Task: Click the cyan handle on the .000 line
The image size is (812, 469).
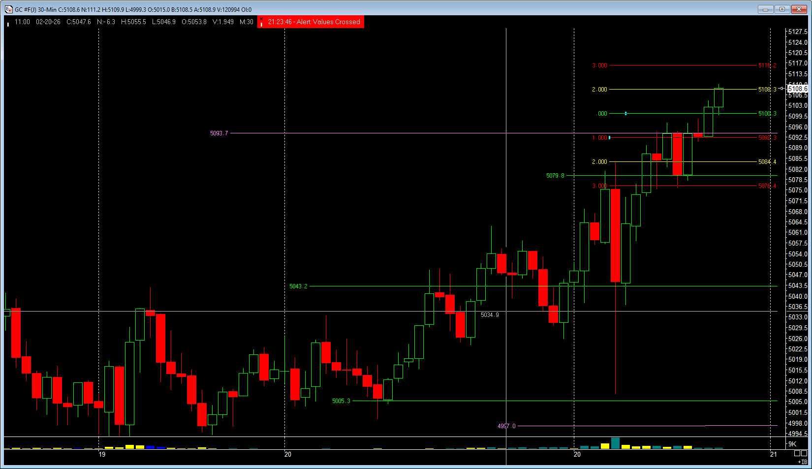Action: coord(625,114)
